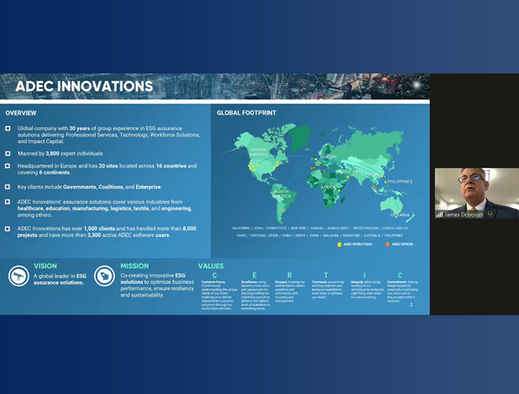
Task: Click the 'ADEC OFFICES' legend text
Action: pos(402,245)
